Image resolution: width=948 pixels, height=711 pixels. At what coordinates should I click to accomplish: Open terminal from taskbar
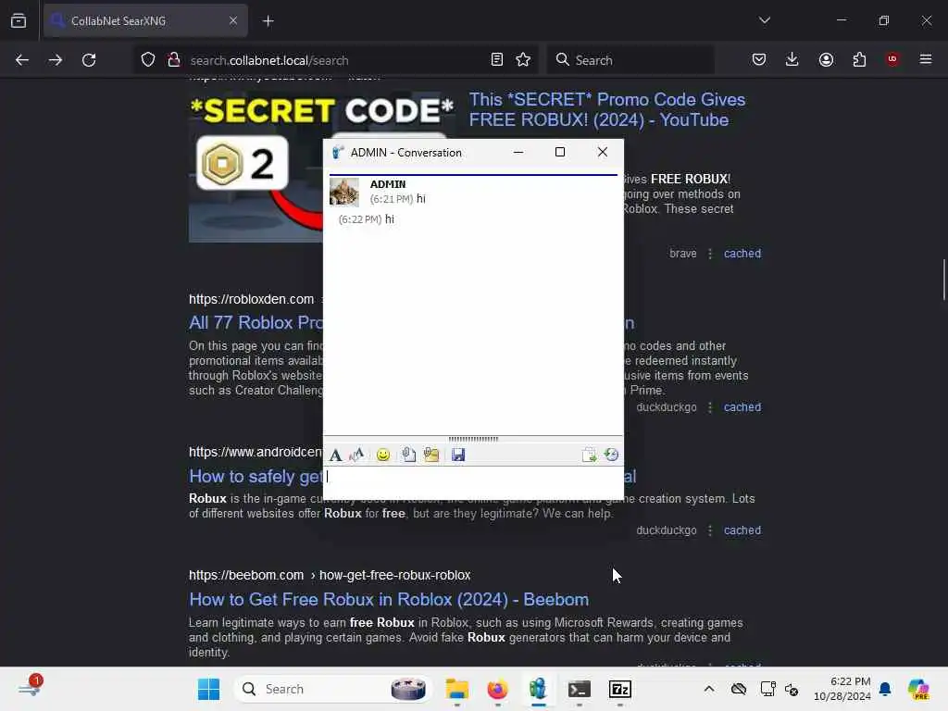580,689
